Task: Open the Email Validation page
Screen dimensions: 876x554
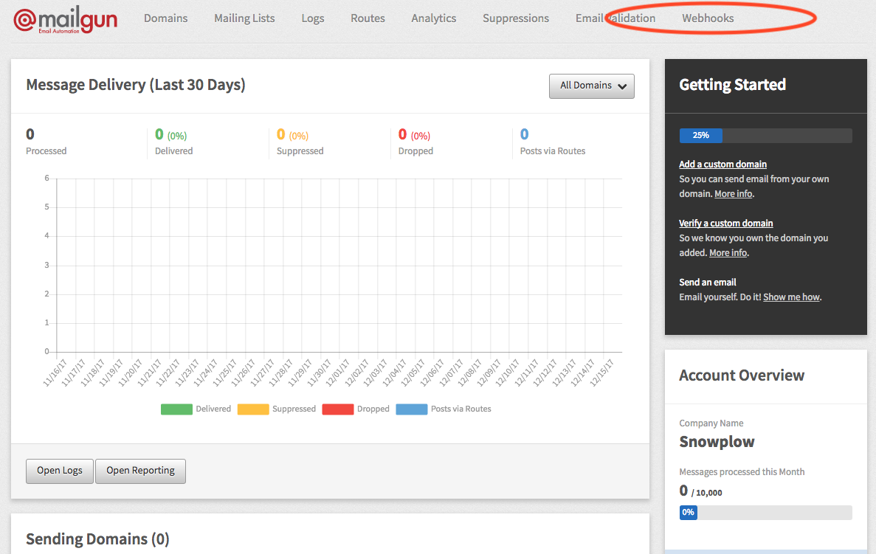Action: coord(615,18)
